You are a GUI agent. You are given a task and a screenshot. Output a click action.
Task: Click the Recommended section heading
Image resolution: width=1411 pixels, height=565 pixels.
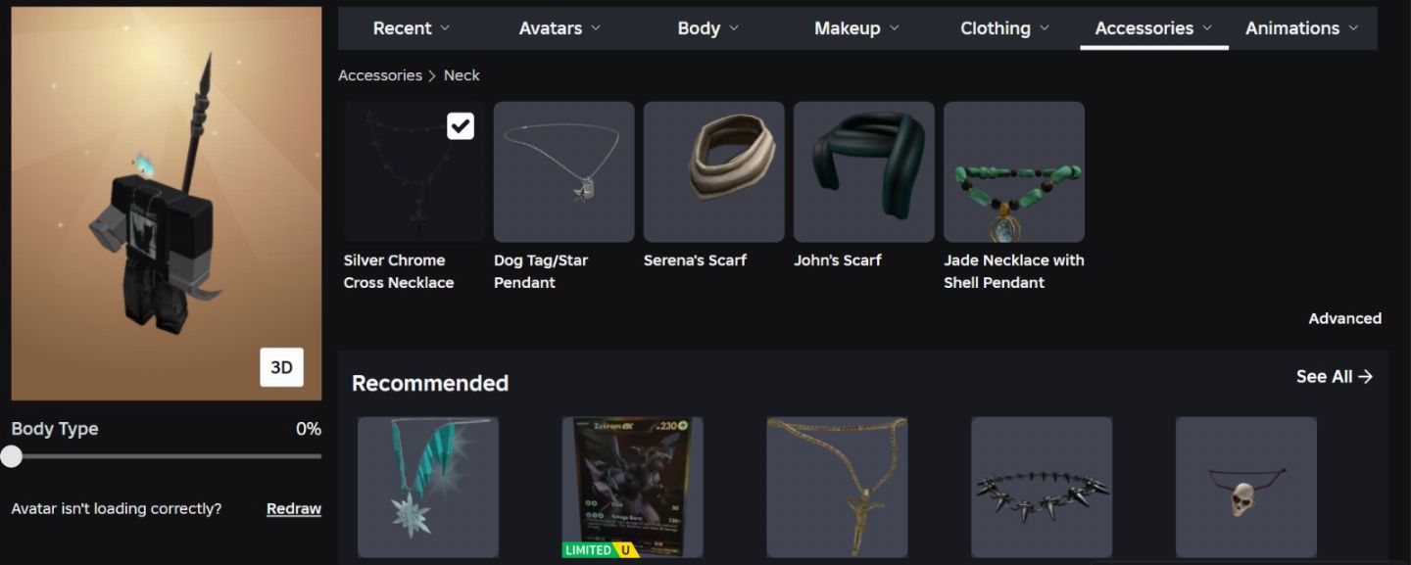pyautogui.click(x=430, y=383)
